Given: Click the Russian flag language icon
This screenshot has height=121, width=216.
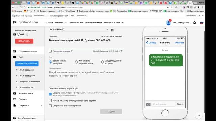Looking at the screenshot, I should point(201,23).
